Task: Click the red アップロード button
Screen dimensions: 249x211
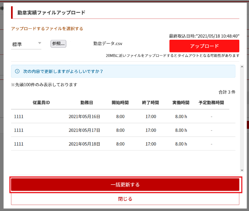Action: (x=204, y=46)
